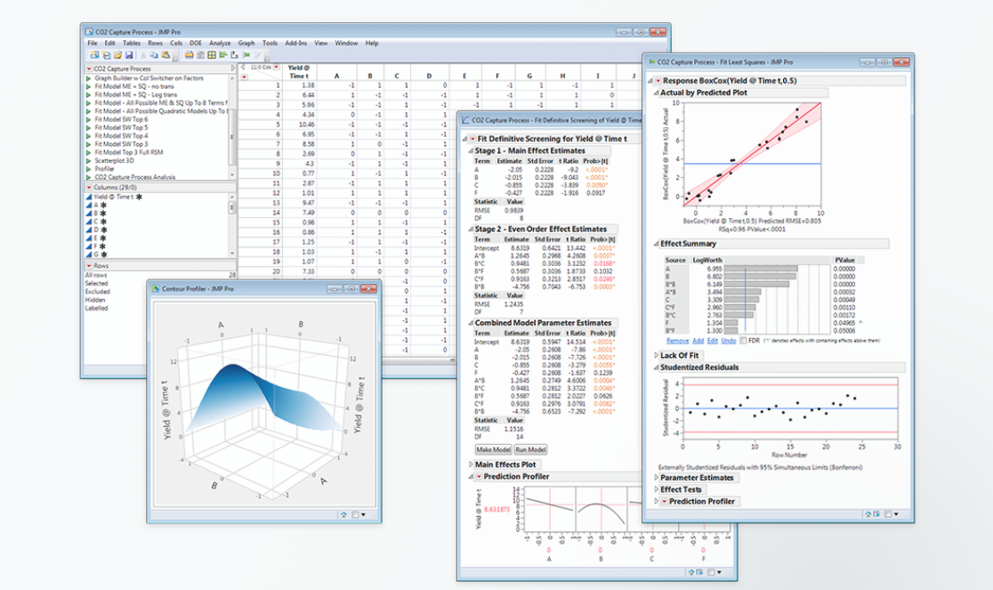993x590 pixels.
Task: Click the Edit link in Effect Summary
Action: coord(713,341)
